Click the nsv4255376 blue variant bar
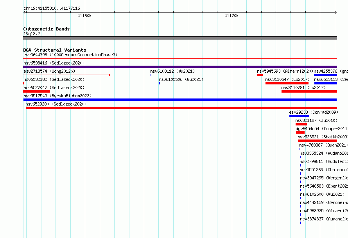Viewport: 348px width, 238px height. (x=325, y=75)
